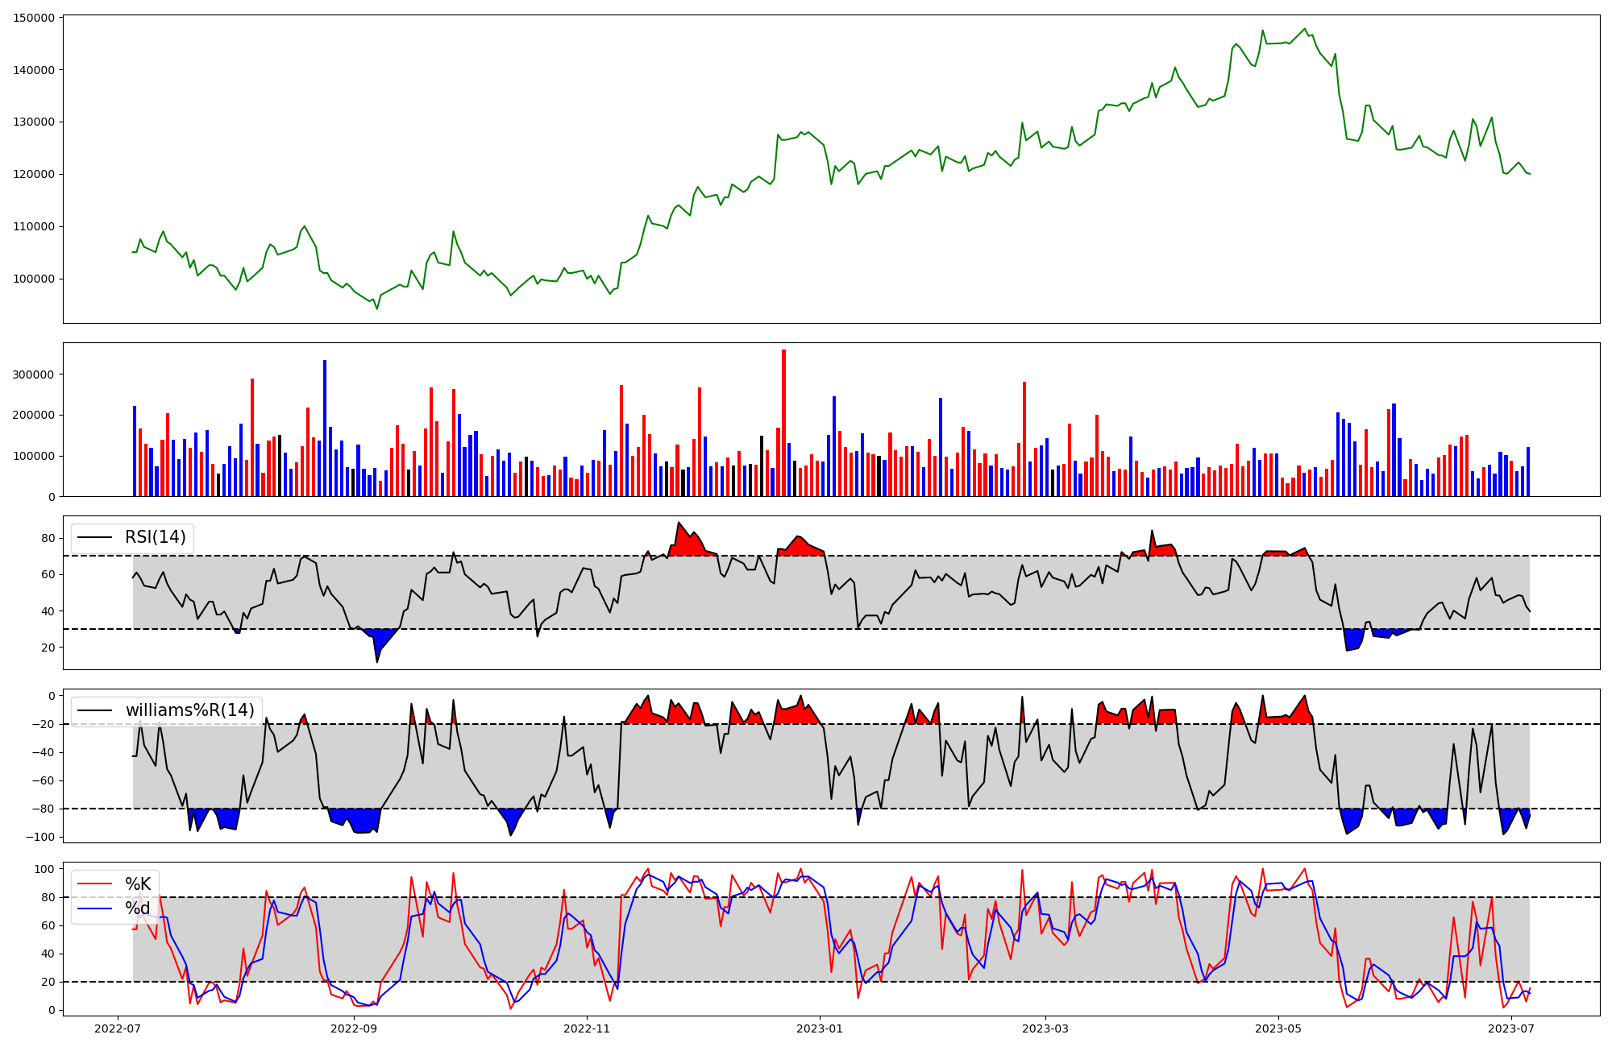Click the blue %d legend line sample
This screenshot has width=1612, height=1047.
pos(93,908)
